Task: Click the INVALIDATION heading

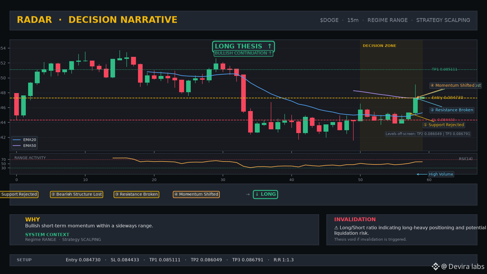Action: (x=355, y=219)
